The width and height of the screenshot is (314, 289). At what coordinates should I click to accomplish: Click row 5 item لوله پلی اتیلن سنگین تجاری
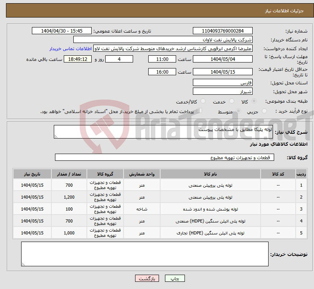click(210, 233)
